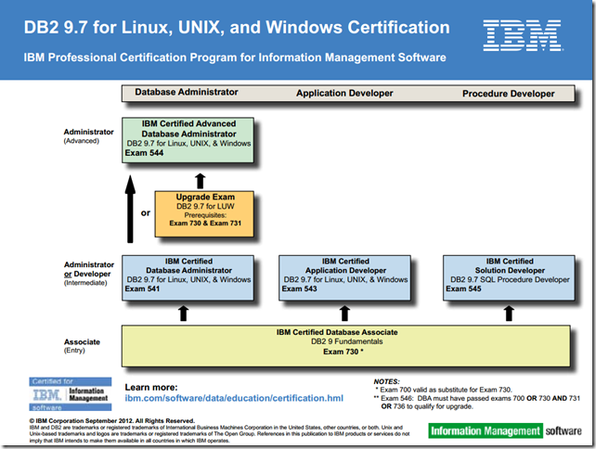Click the 'Exam 545' text
The width and height of the screenshot is (596, 449).
[x=463, y=289]
